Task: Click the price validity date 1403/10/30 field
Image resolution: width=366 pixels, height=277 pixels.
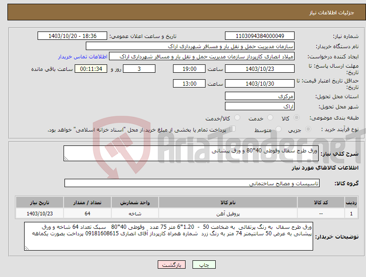Action: [260, 83]
